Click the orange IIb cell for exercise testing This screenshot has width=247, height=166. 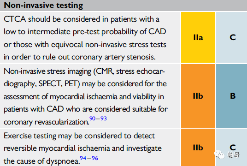(198, 148)
